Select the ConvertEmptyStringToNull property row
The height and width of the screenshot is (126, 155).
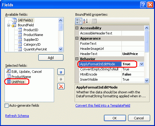(x=111, y=69)
